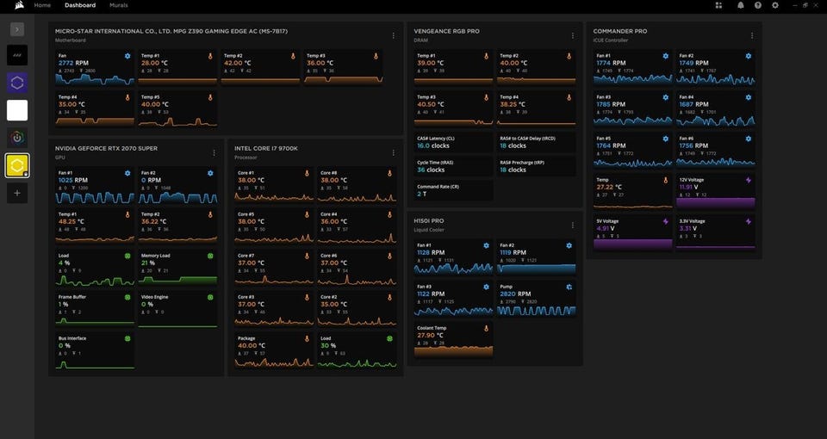Open NVIDIA GeForce RTX 2070 Super options menu

tap(214, 152)
